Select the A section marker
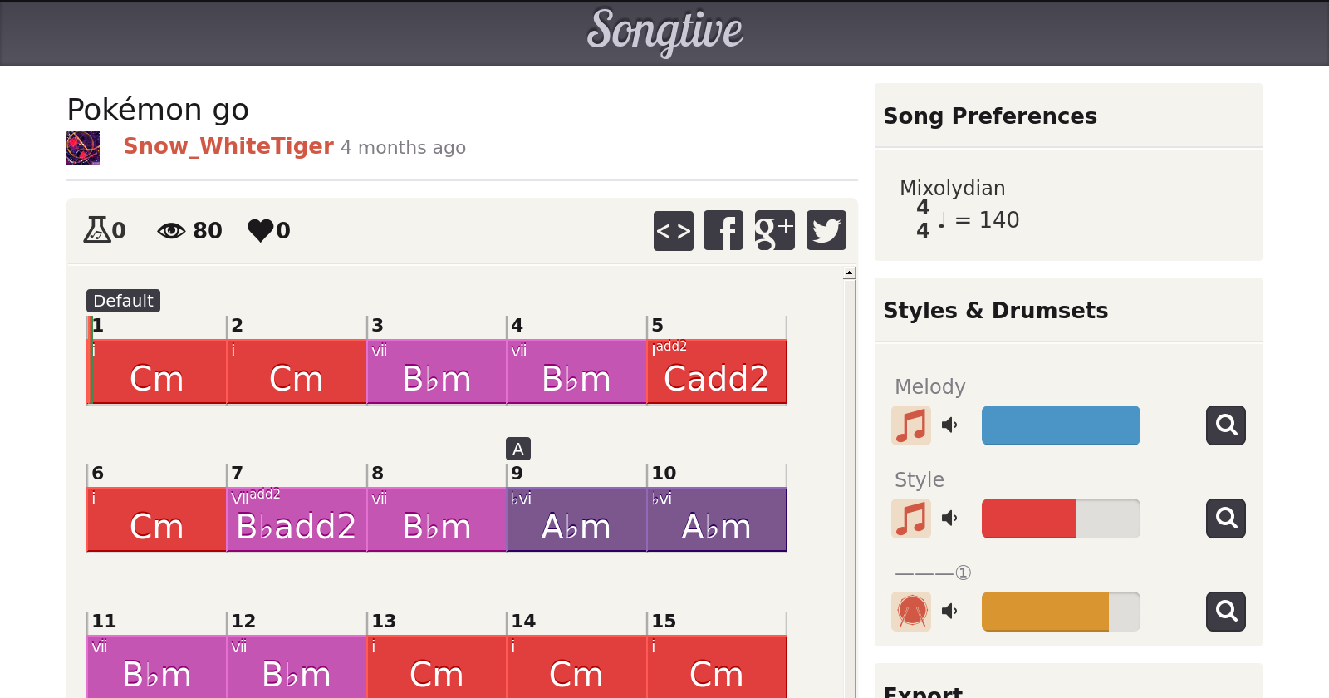This screenshot has width=1329, height=698. tap(517, 449)
